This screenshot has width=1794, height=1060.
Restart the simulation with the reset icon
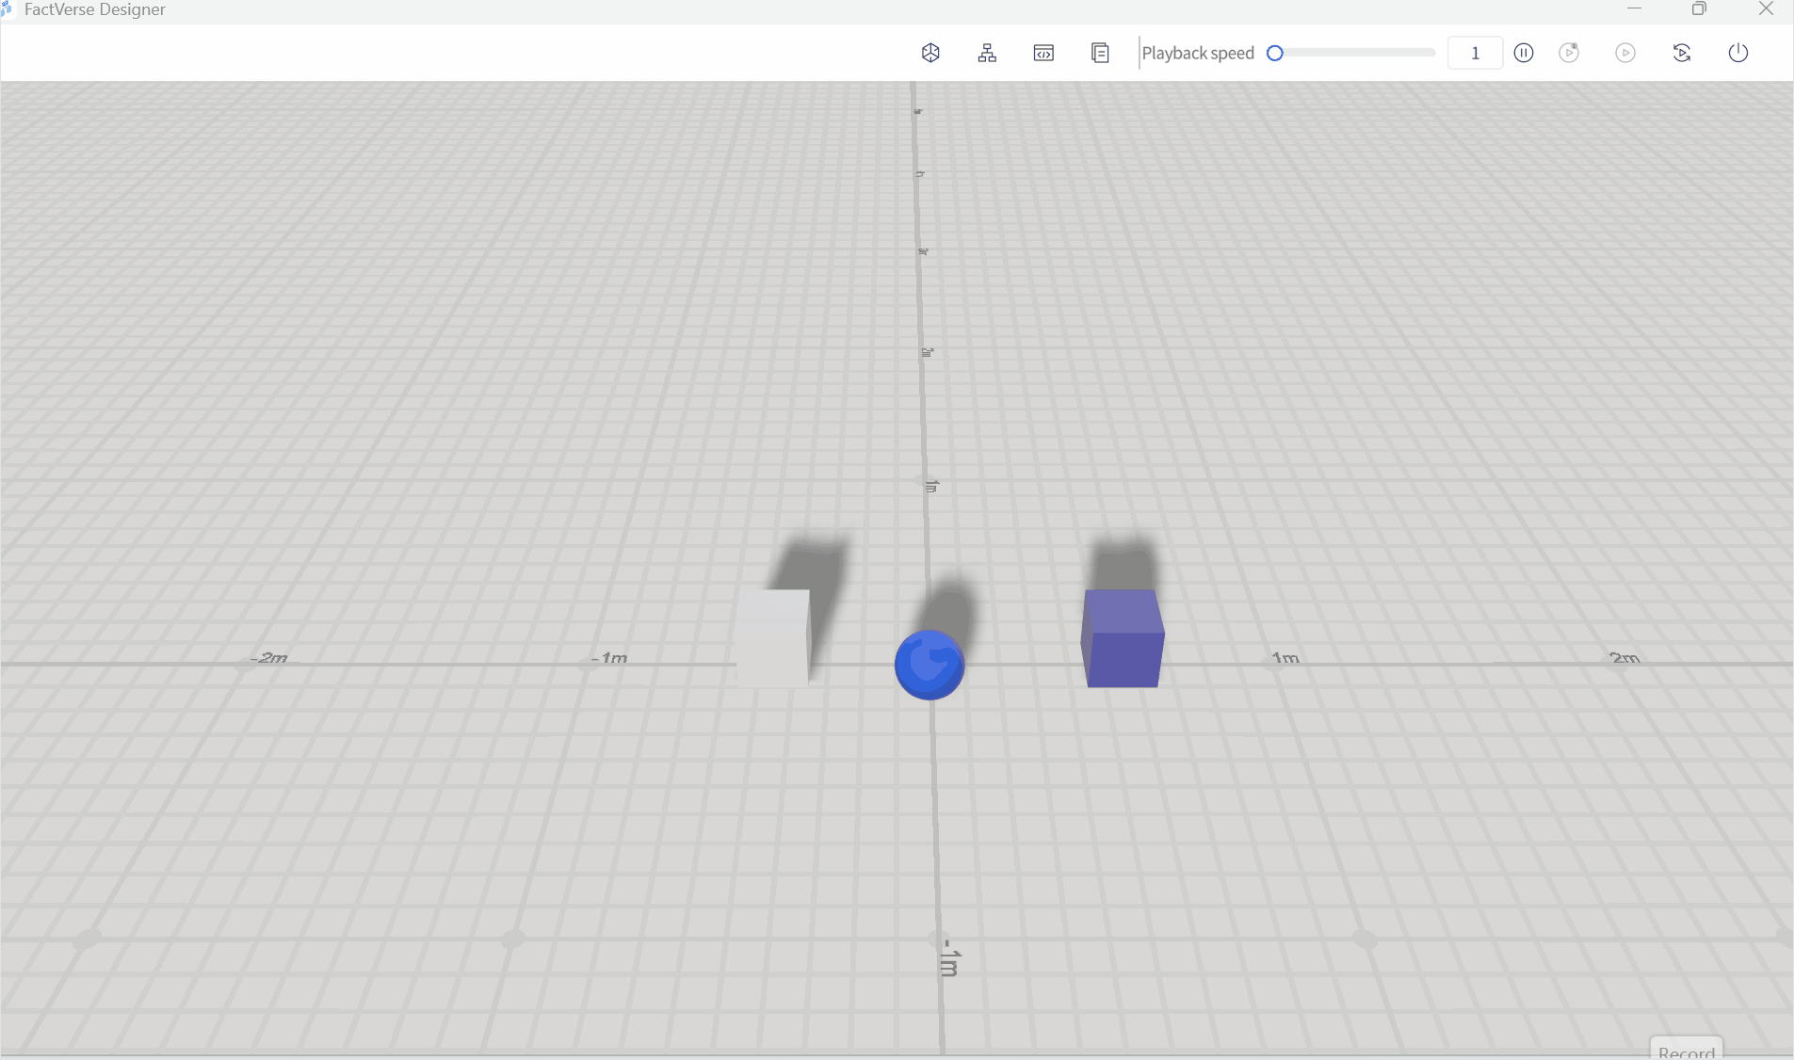pos(1682,53)
